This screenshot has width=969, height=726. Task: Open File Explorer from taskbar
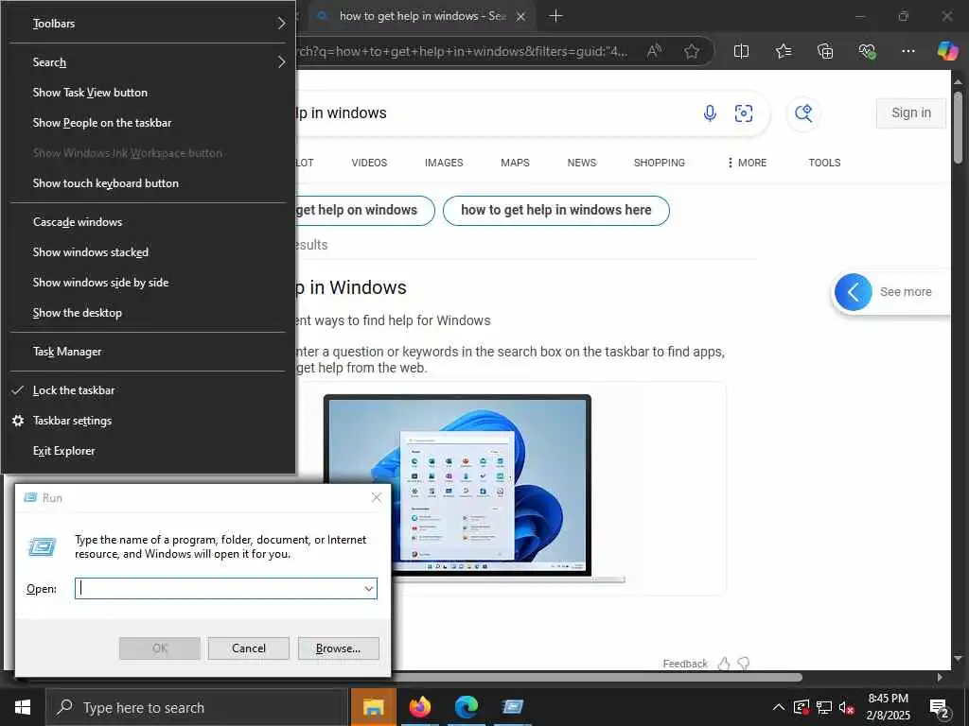(x=373, y=707)
